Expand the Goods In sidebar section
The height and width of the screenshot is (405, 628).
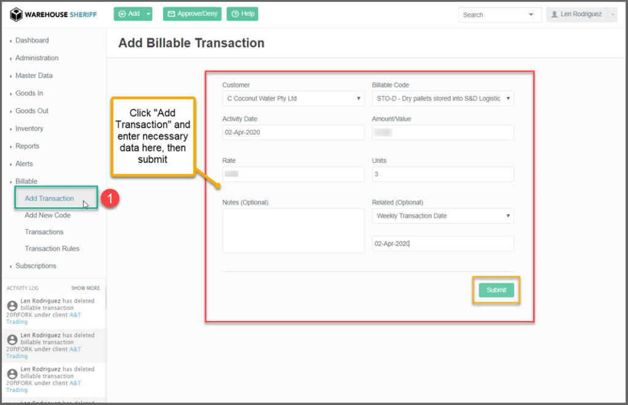(x=29, y=93)
